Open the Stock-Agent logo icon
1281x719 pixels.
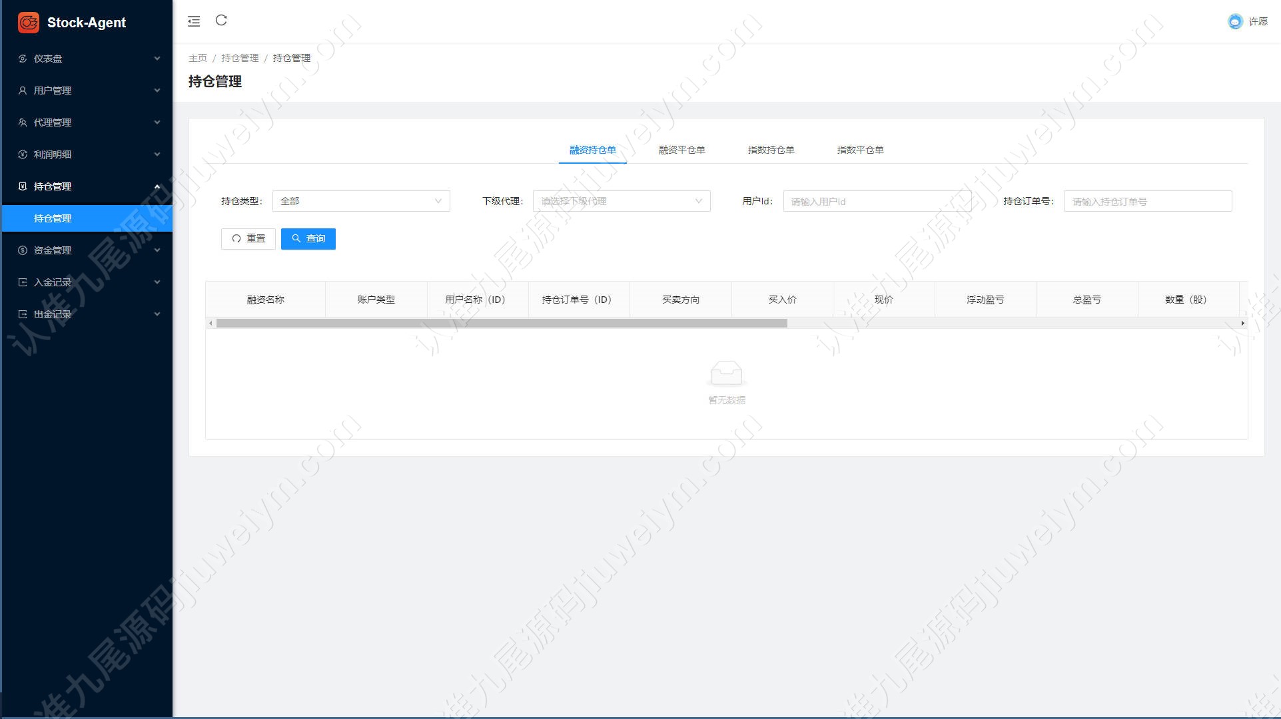pyautogui.click(x=28, y=23)
